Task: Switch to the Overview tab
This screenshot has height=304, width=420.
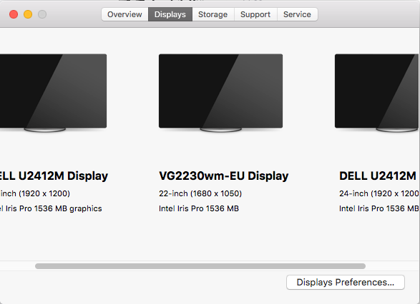Action: pos(124,14)
